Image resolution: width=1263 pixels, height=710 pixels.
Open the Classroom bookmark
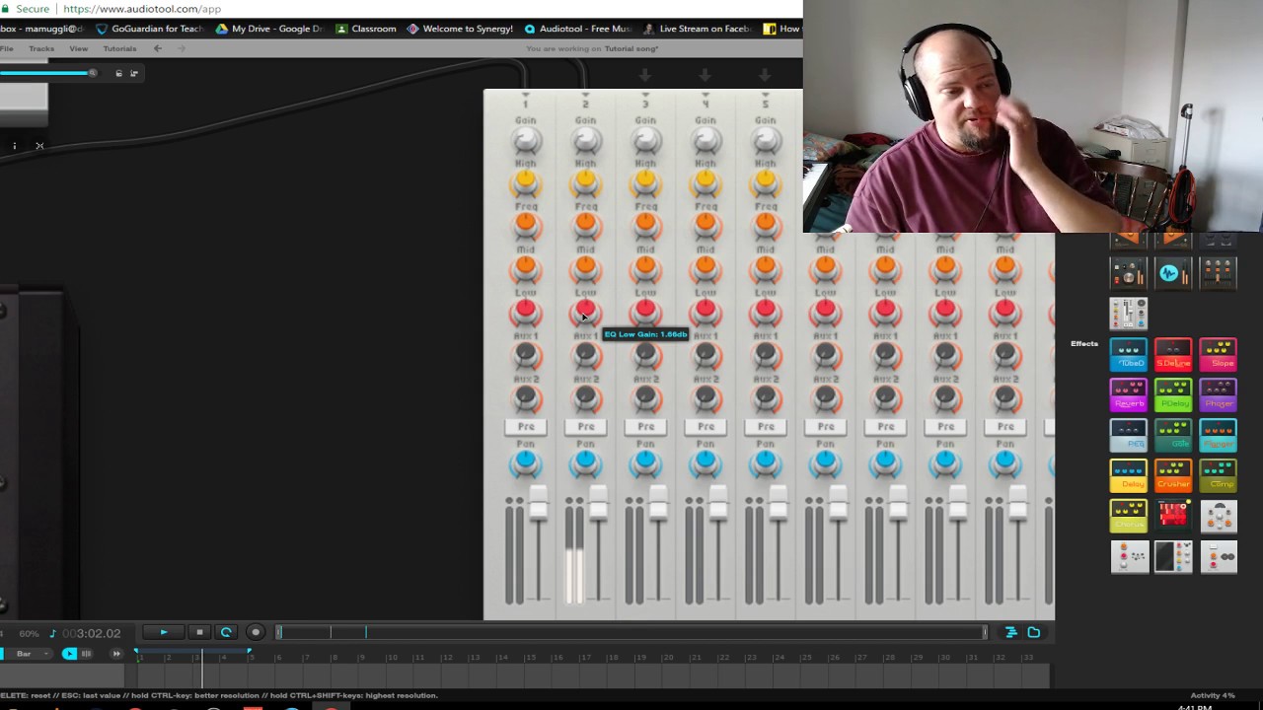coord(366,29)
